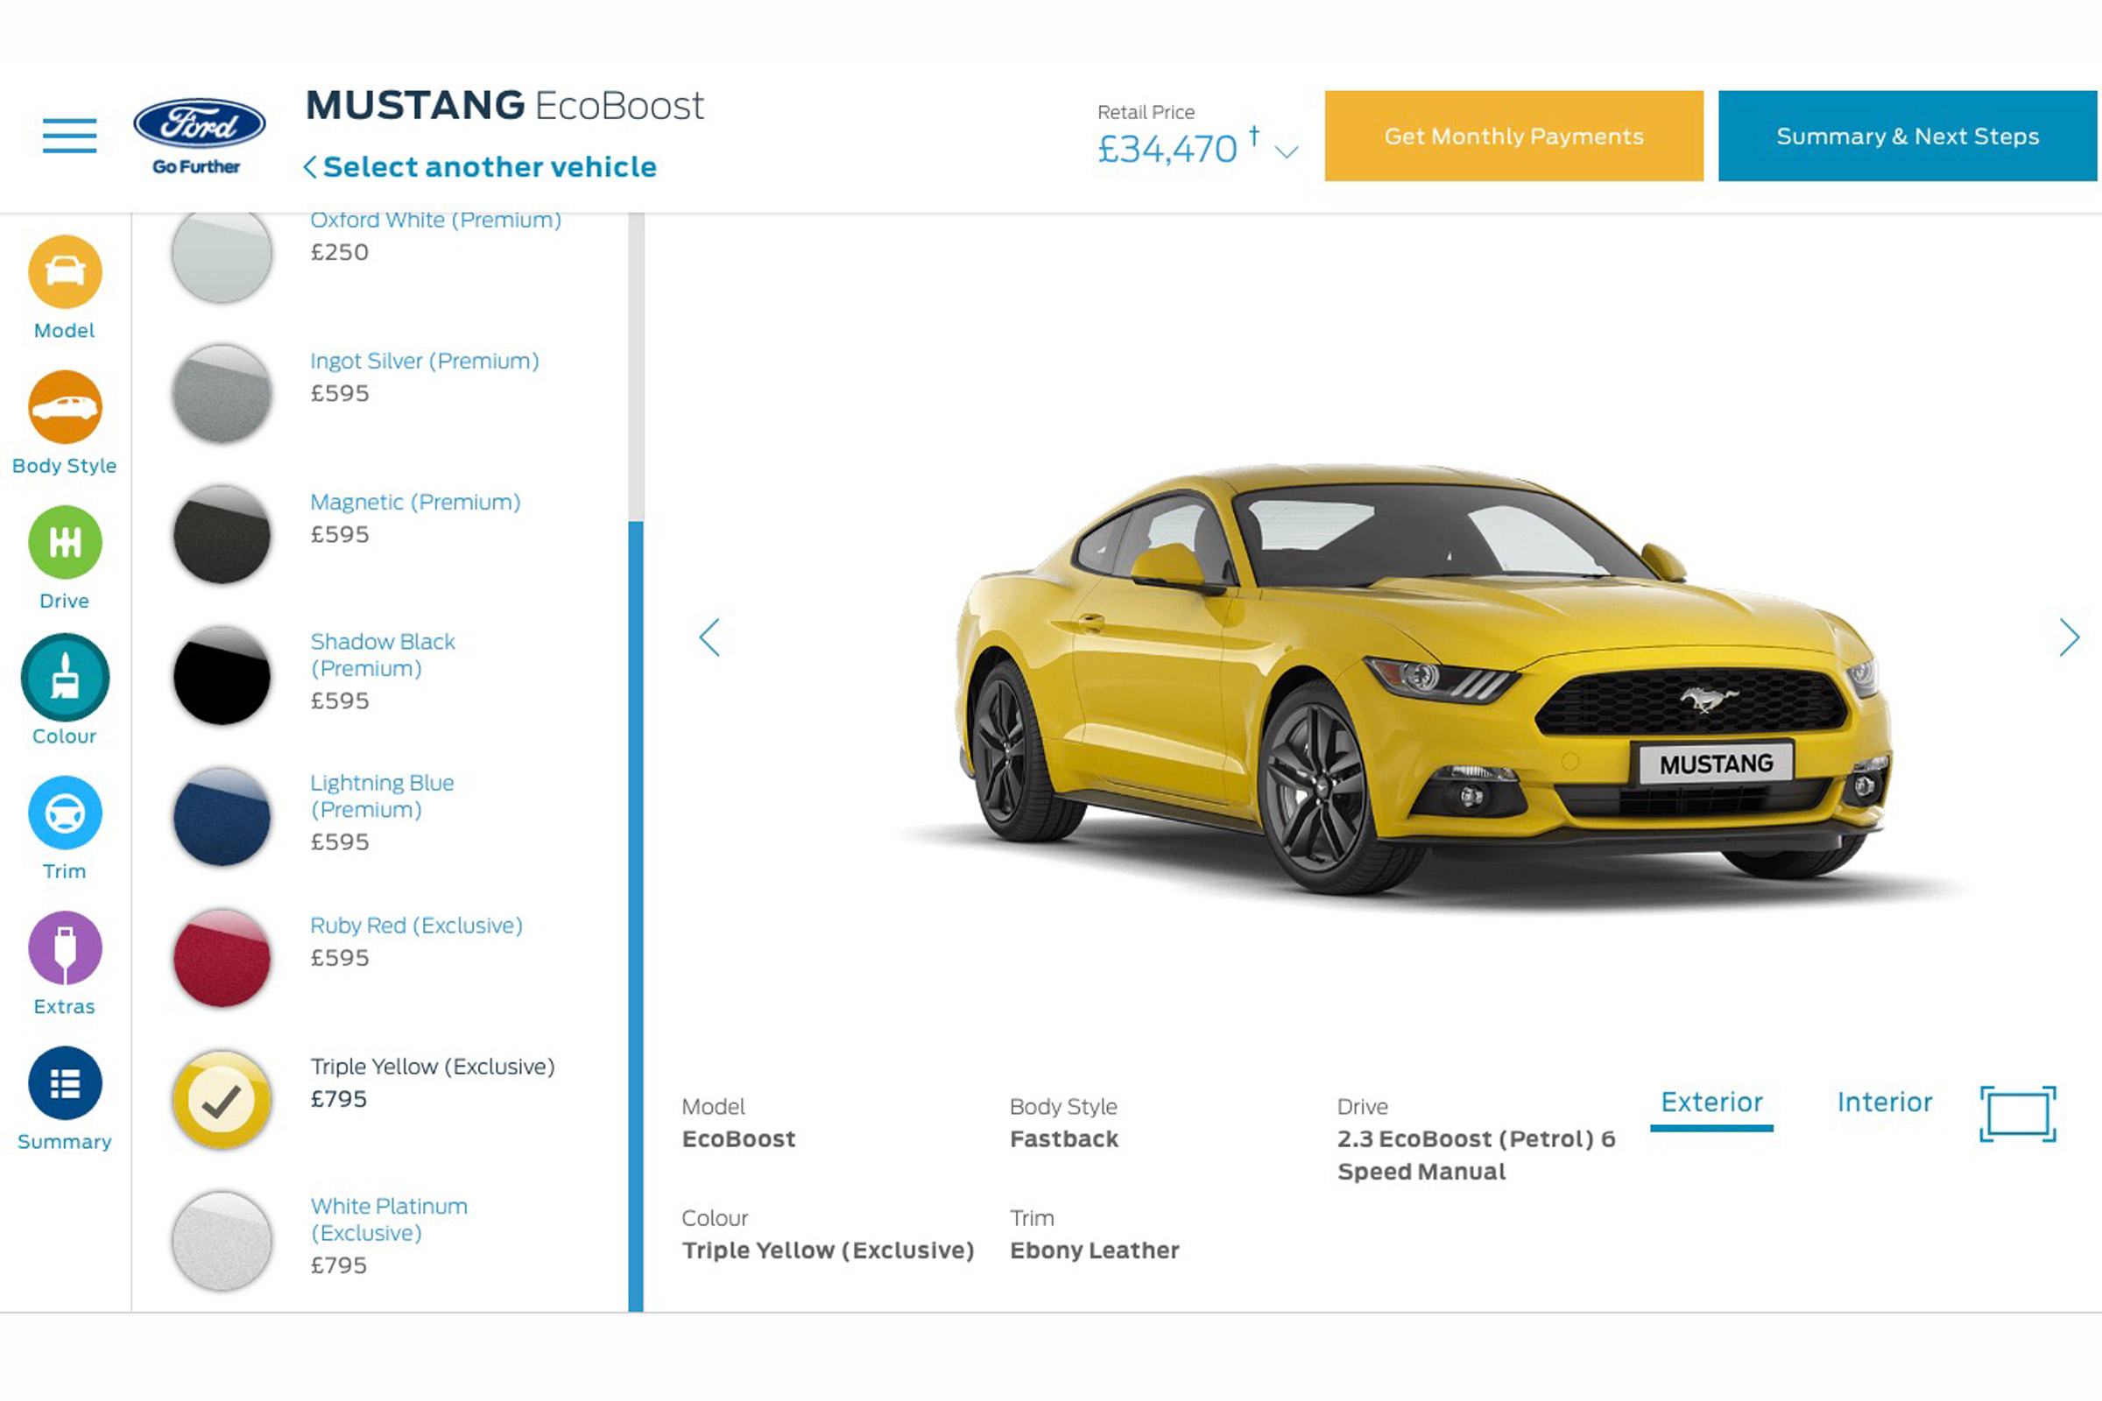
Task: Open the Body Style step icon
Action: click(x=65, y=406)
